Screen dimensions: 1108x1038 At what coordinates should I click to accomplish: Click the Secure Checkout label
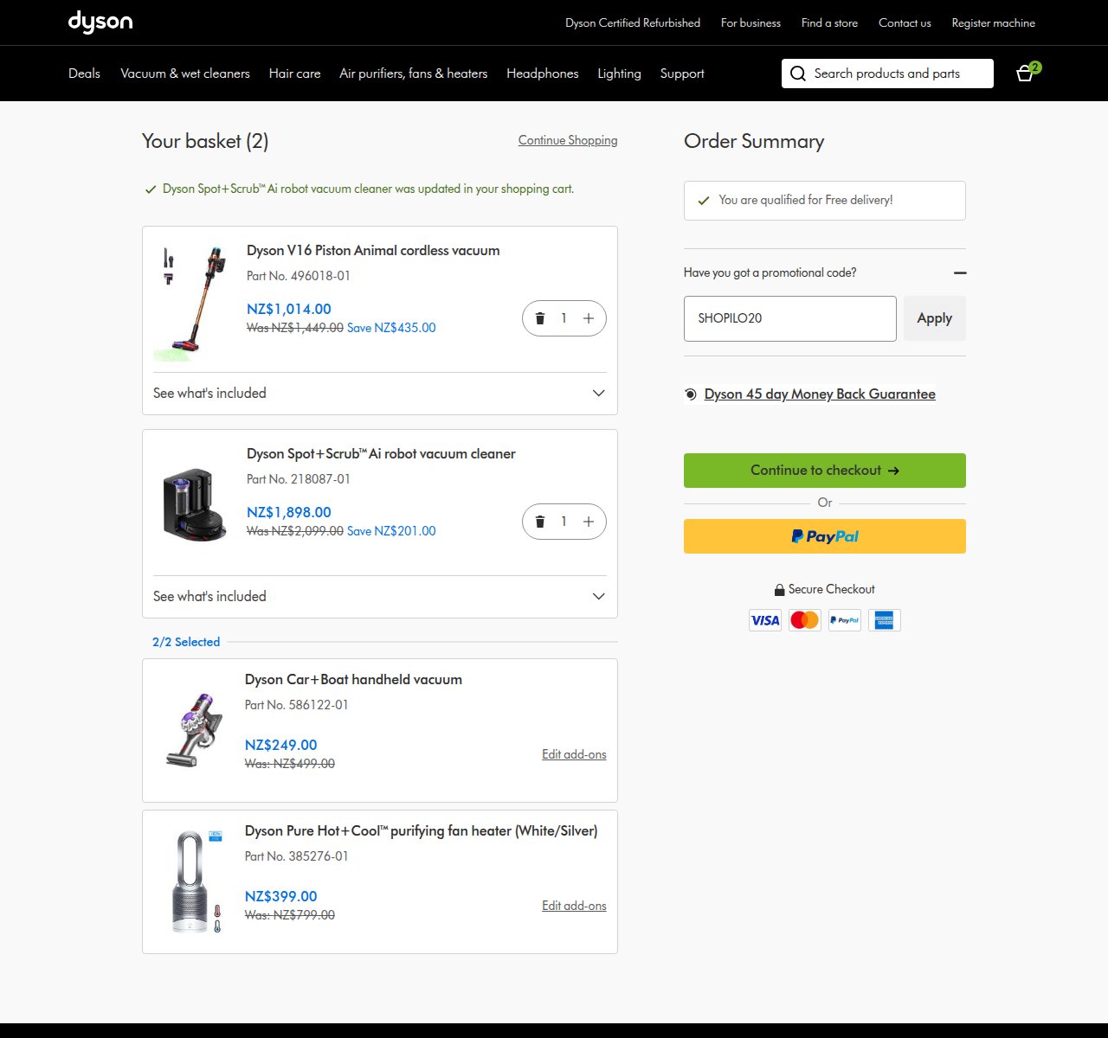tap(832, 589)
